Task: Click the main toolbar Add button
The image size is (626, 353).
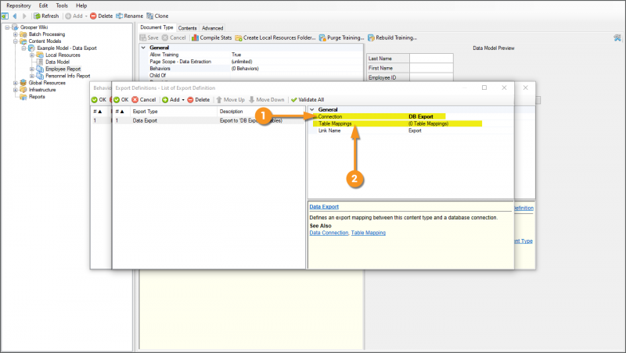Action: [74, 16]
